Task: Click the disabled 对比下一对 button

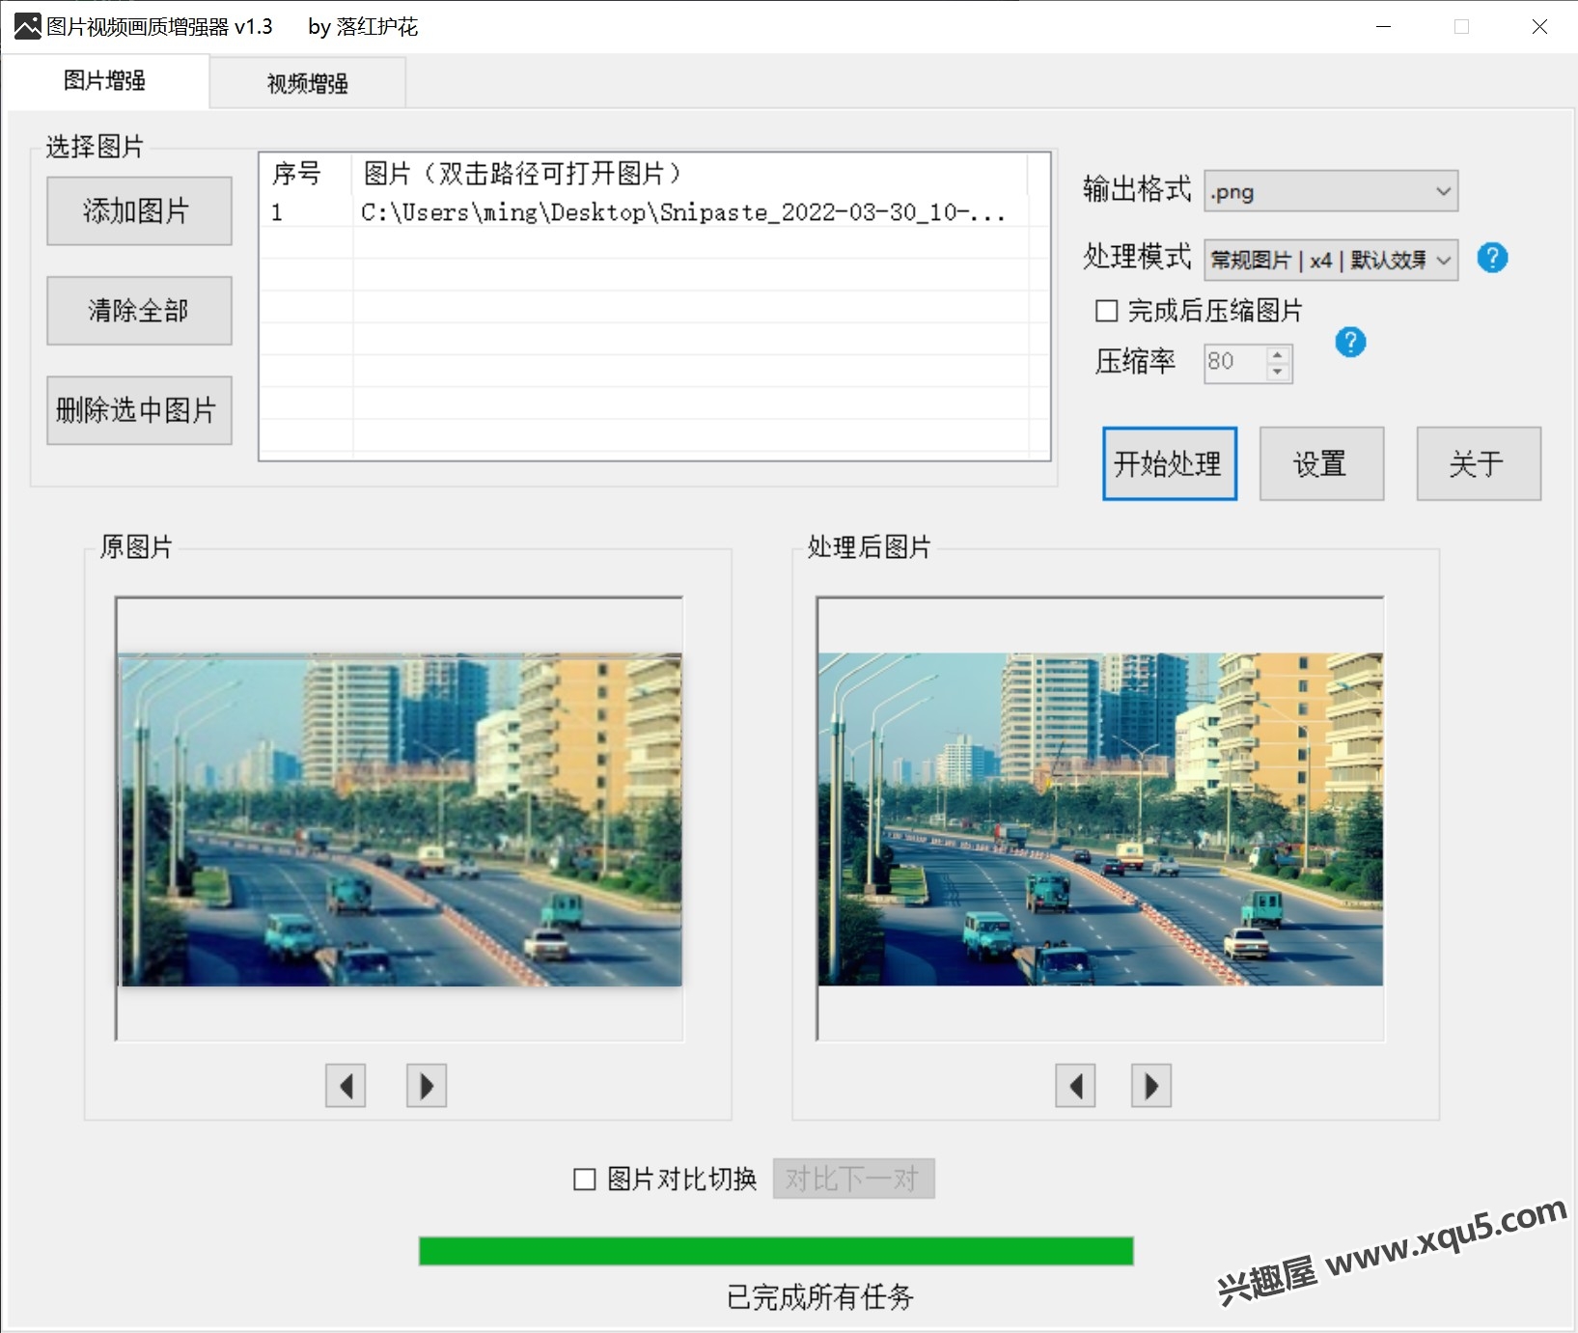Action: click(x=853, y=1179)
